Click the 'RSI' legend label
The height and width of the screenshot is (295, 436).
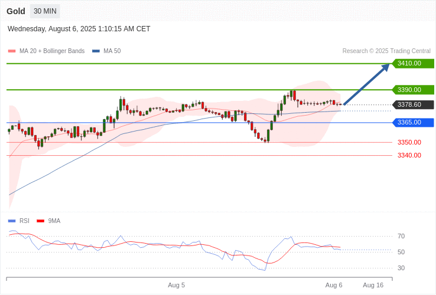[x=24, y=221]
